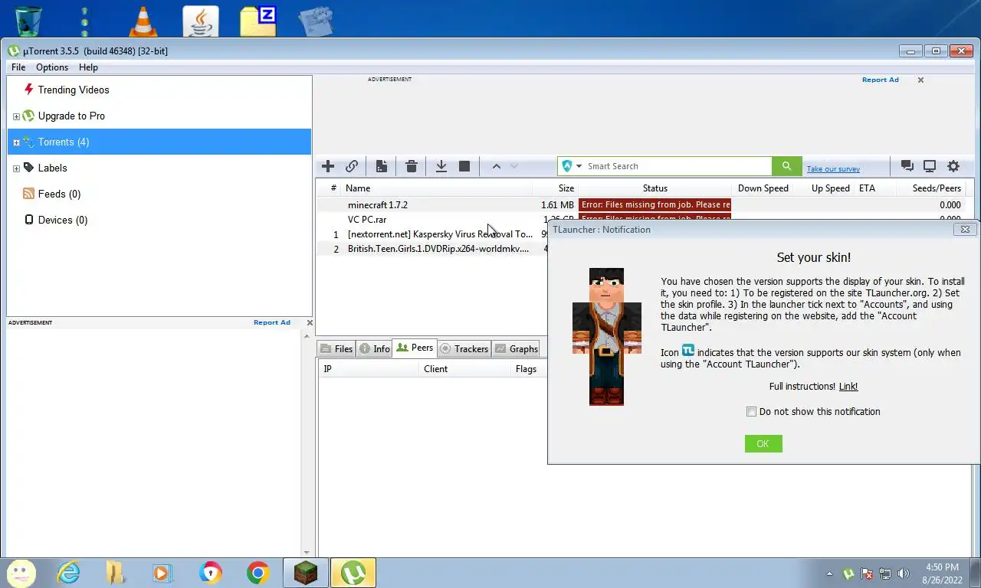The height and width of the screenshot is (588, 981).
Task: Open search provider shield dropdown
Action: (x=572, y=166)
